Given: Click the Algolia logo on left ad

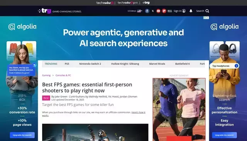Looking at the screenshot, I should 22,27.
